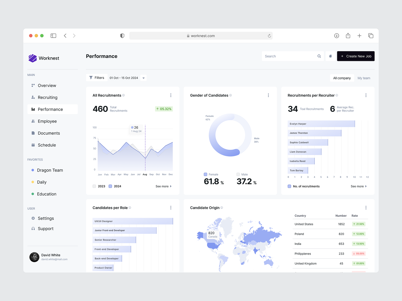Screen dimensions: 402x301
Task: Toggle the Male legend checkbox
Action: (238, 174)
